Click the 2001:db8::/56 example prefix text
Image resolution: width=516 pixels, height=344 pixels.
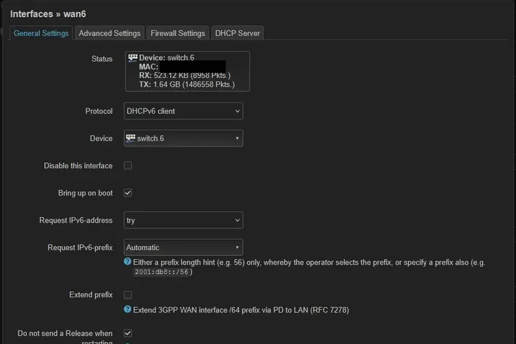point(161,272)
